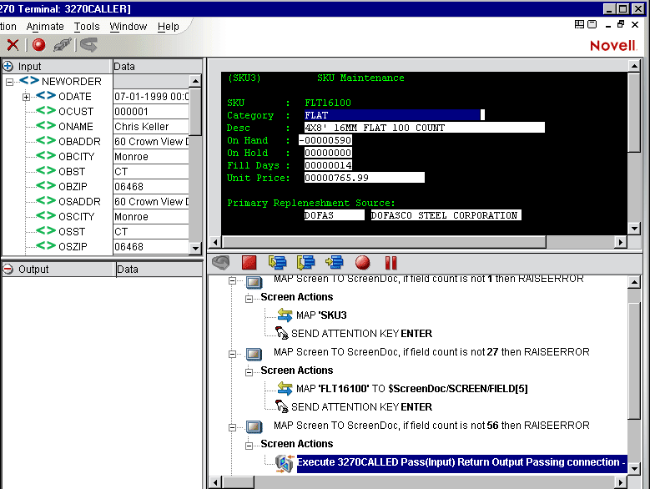The image size is (650, 489).
Task: Open the Animate menu
Action: (45, 27)
